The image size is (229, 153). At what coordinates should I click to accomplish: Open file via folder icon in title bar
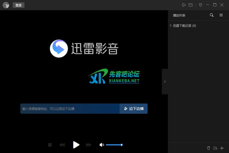[x=191, y=5]
